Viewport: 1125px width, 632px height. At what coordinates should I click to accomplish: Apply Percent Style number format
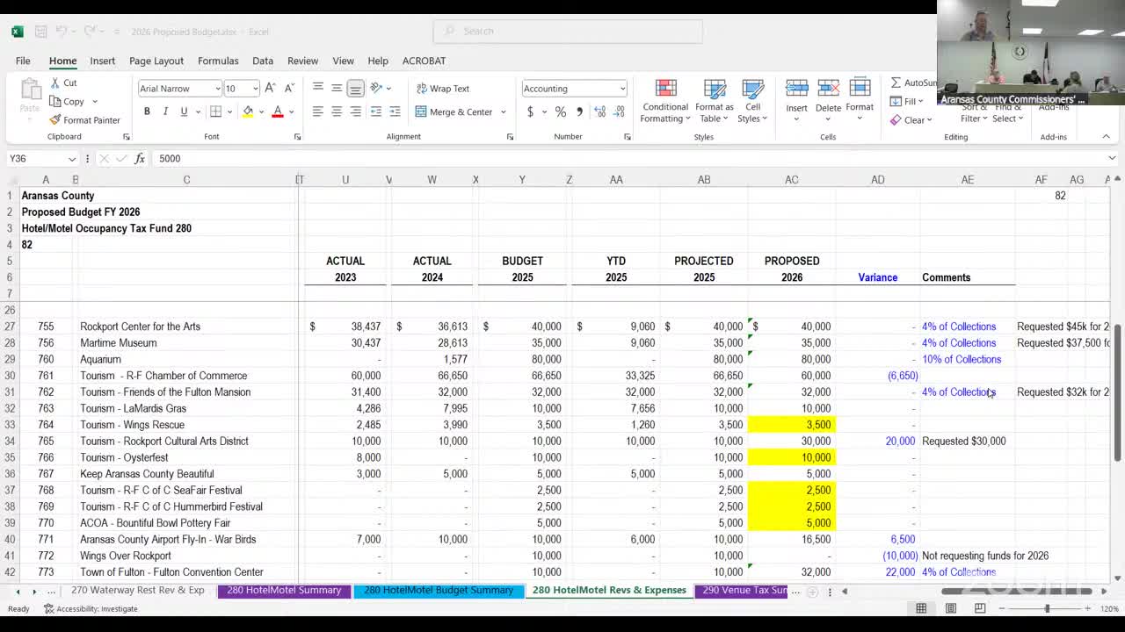[x=560, y=111]
